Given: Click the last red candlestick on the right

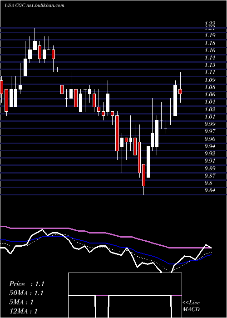Looking at the screenshot, I should pos(180,91).
